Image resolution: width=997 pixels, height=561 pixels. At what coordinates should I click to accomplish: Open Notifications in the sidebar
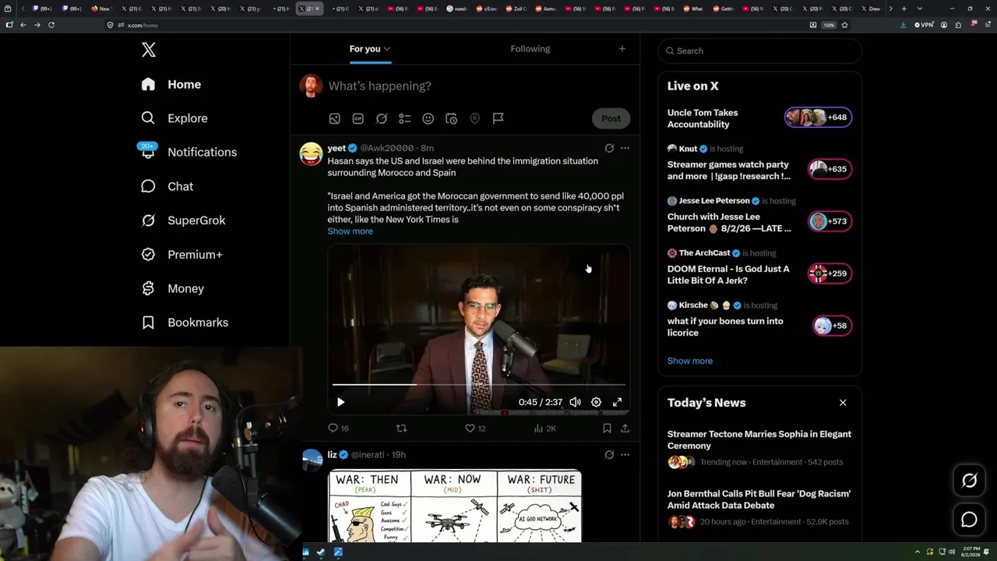tap(188, 152)
